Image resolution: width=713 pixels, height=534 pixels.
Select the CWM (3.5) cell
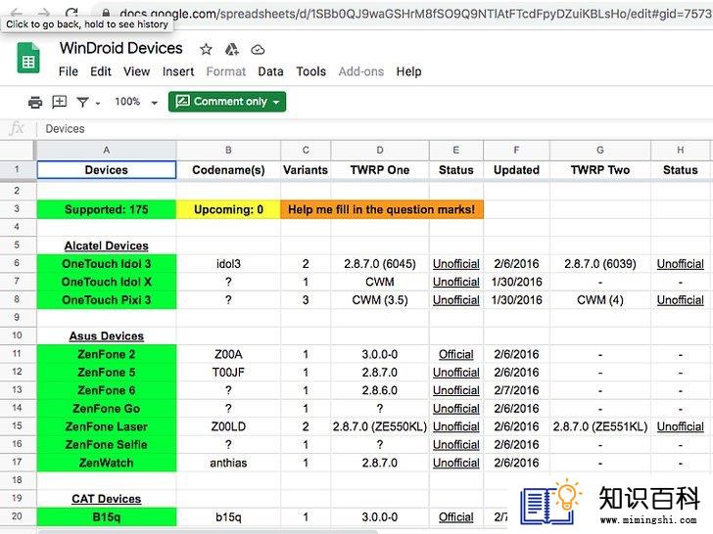(x=380, y=300)
